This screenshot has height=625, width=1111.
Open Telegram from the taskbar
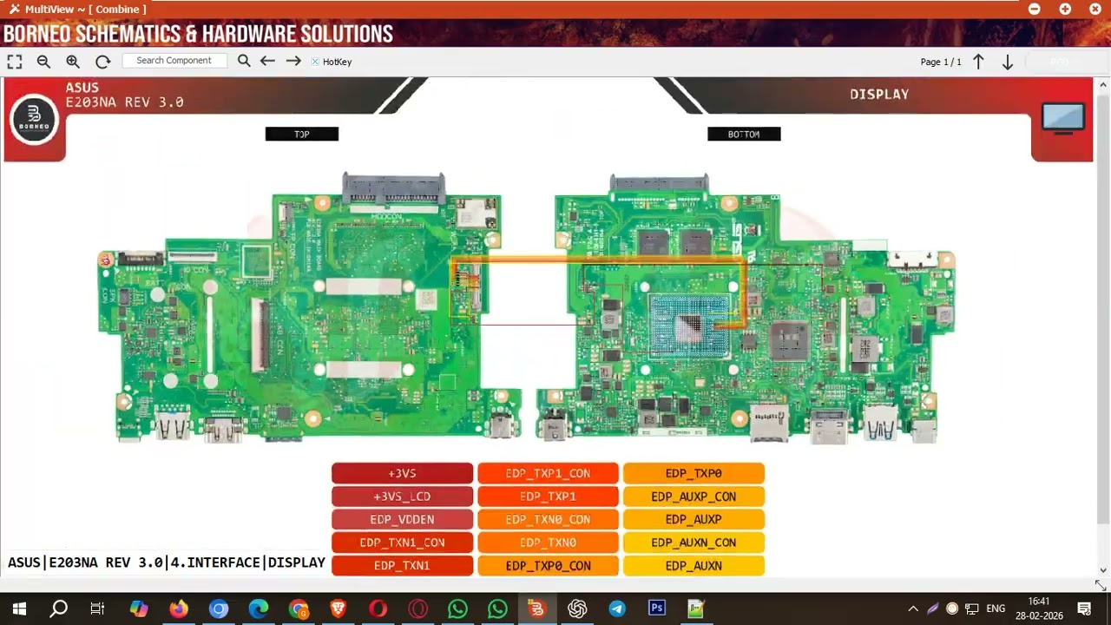pos(616,609)
